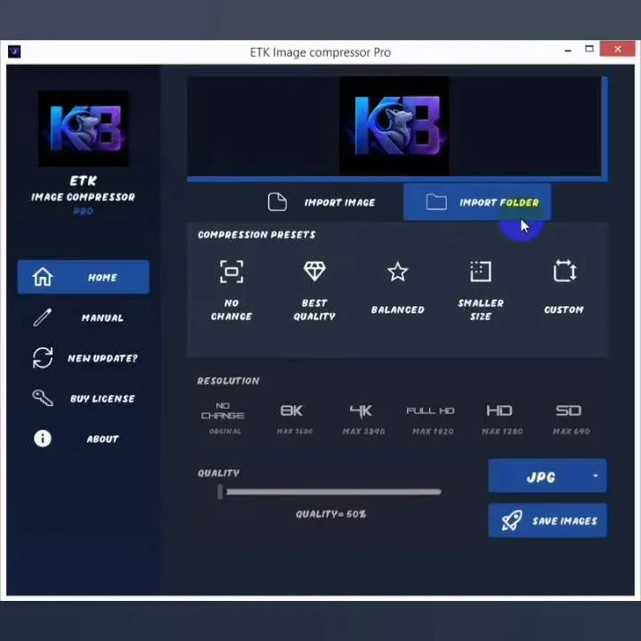Click the key license icon
This screenshot has width=641, height=641.
[x=43, y=398]
